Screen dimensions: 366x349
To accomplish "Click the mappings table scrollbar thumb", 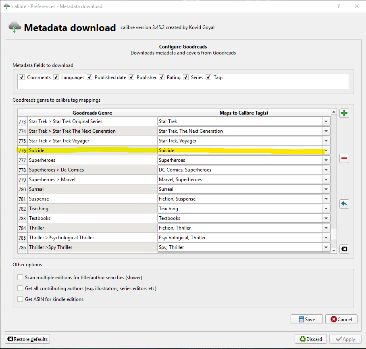I will 334,234.
